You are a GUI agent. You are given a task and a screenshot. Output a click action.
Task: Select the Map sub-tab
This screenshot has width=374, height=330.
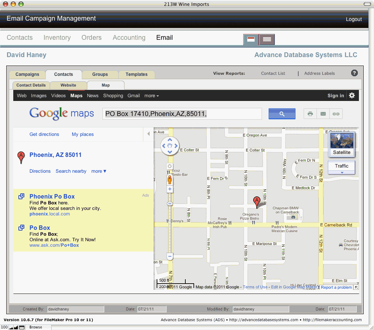click(x=106, y=85)
